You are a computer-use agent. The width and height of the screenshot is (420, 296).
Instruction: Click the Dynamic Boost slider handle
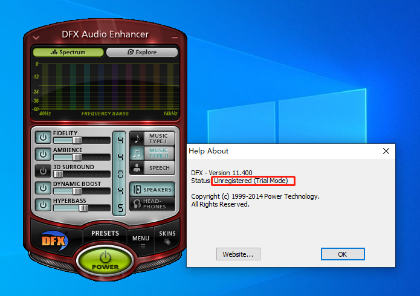(77, 191)
